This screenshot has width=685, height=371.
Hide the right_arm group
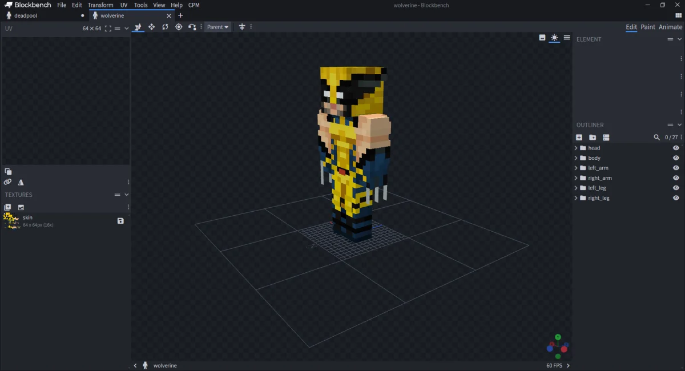tap(676, 178)
